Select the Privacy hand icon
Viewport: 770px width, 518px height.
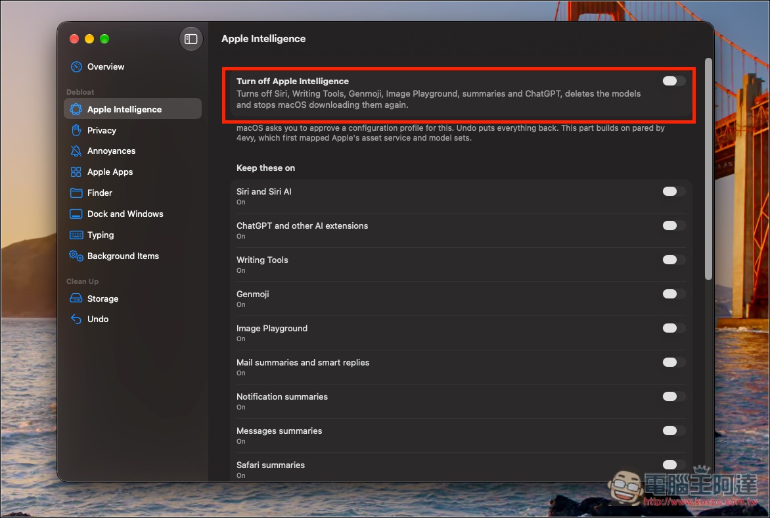(x=76, y=130)
